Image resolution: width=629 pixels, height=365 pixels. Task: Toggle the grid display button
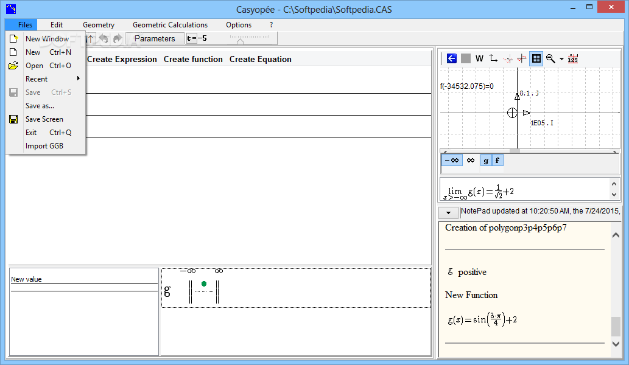[536, 58]
